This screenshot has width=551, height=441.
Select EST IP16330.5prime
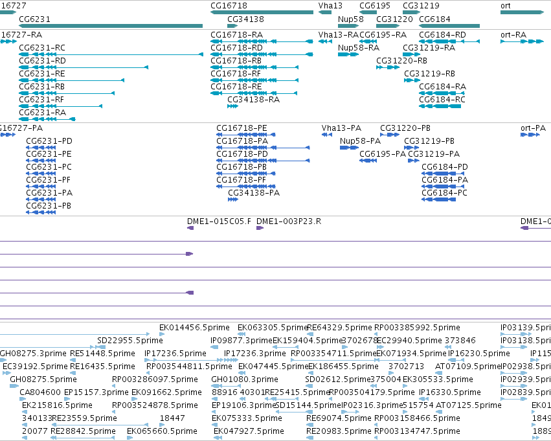pyautogui.click(x=423, y=399)
